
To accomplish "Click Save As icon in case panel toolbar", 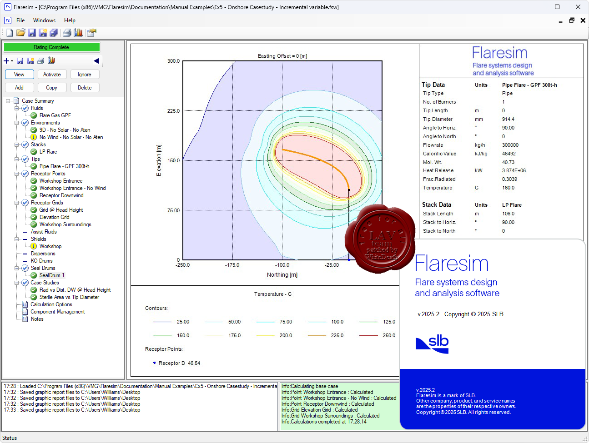I will tap(30, 61).
